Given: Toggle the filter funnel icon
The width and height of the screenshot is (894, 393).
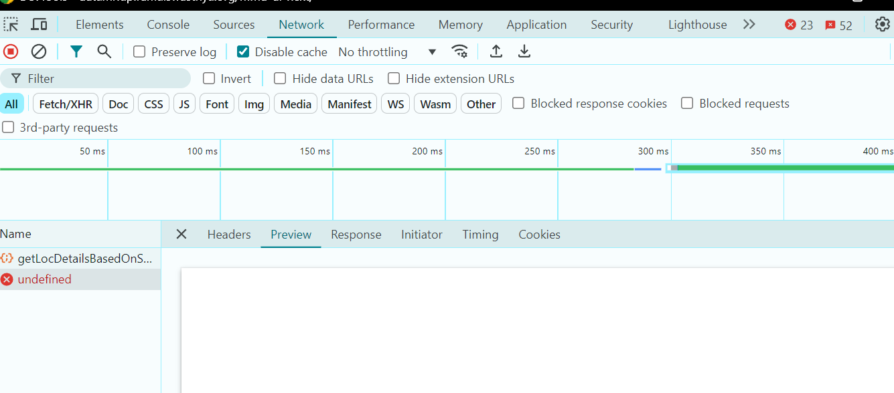Looking at the screenshot, I should click(x=76, y=51).
